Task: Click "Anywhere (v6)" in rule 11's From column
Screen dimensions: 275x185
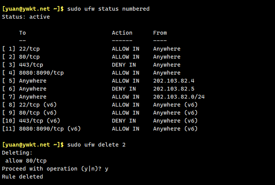Action: coord(175,129)
